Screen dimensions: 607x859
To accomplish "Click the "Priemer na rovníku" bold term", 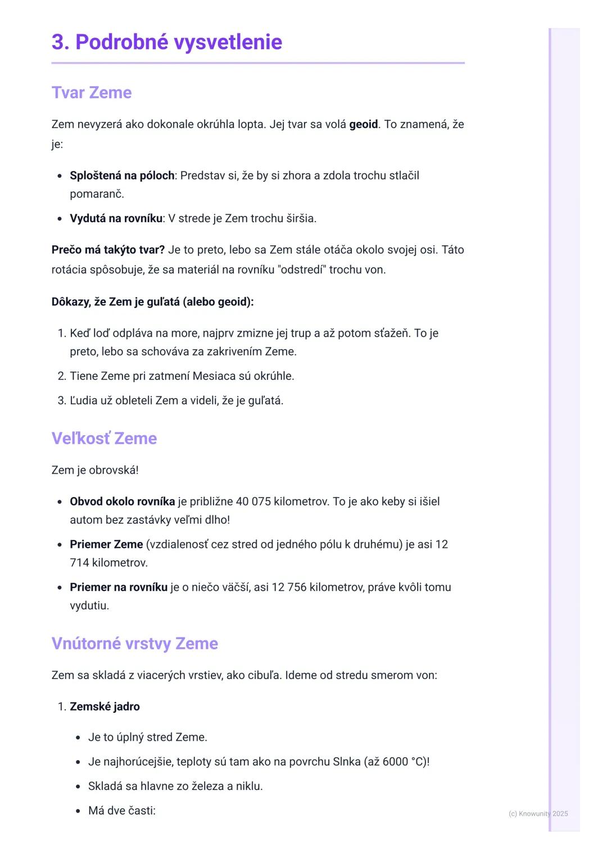I will (119, 587).
